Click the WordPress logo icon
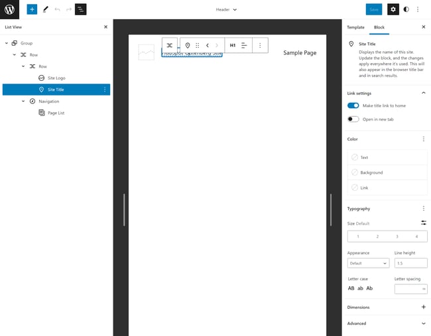The width and height of the screenshot is (431, 336). pos(9,9)
